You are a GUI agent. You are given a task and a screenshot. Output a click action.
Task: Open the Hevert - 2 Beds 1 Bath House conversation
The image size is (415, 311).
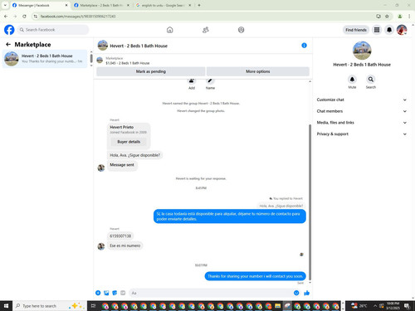click(x=45, y=59)
